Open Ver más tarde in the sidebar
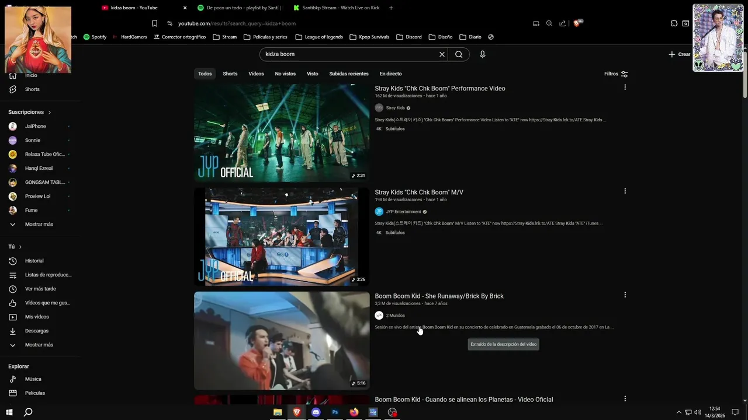Viewport: 748px width, 420px height. point(40,289)
